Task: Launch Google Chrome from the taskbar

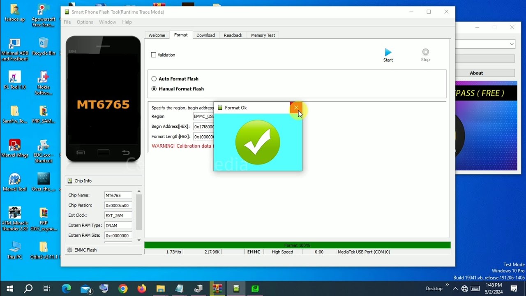Action: coord(123,288)
